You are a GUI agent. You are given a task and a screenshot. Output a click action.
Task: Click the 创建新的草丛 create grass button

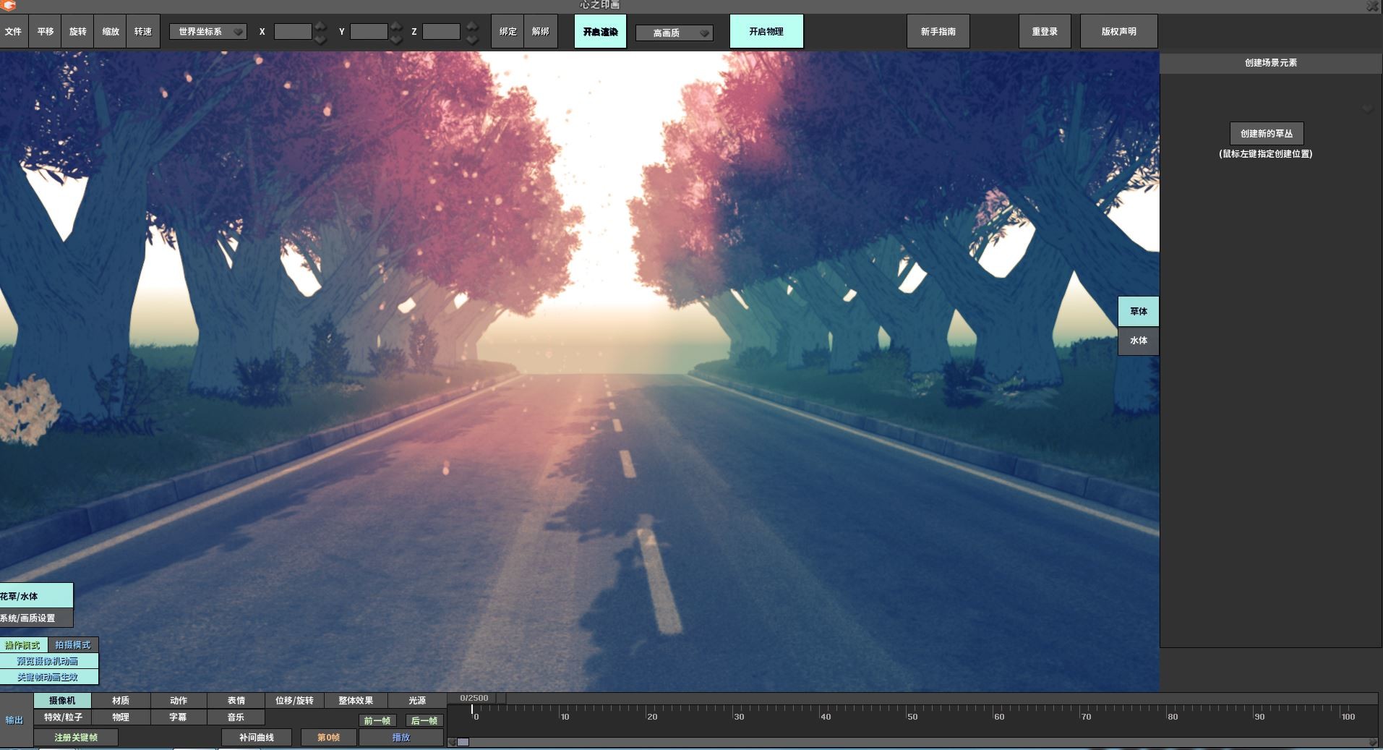pos(1266,133)
